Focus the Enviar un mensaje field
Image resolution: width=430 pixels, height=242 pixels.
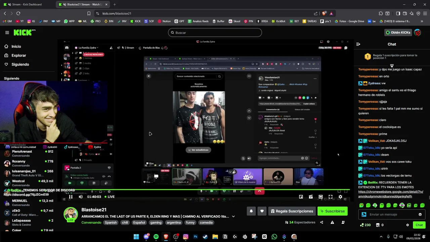(x=392, y=214)
